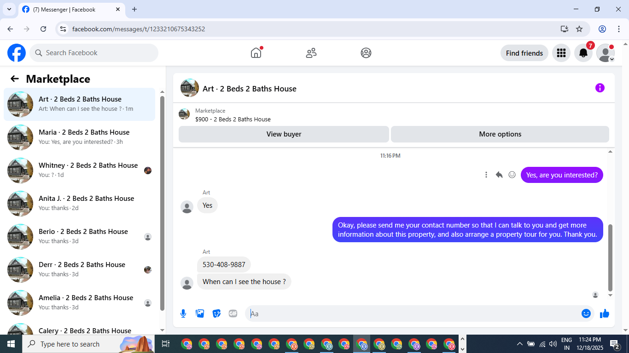The image size is (629, 353).
Task: Open Maria's 2 Beds 2 Baths House chat
Action: click(x=79, y=137)
